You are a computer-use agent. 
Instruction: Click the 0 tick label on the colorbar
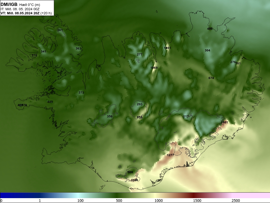[1, 201]
